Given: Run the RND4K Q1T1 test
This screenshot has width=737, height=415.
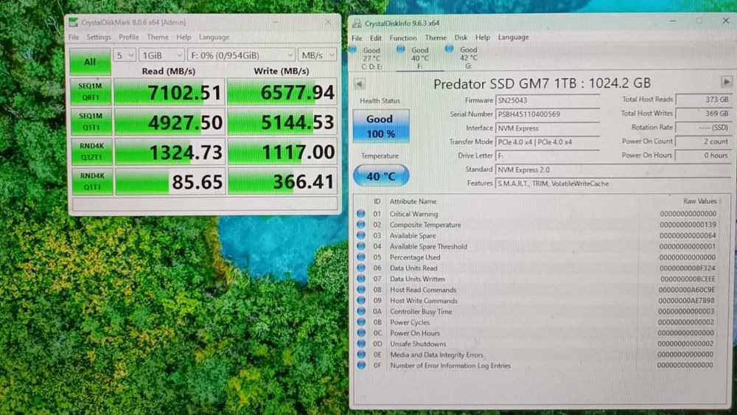Looking at the screenshot, I should [93, 181].
